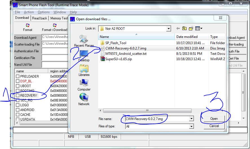
Task: Open the Window menu
Action: point(60,12)
